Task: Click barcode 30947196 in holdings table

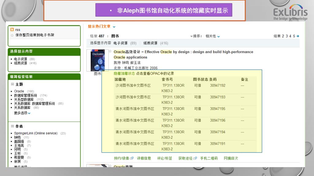Action: [x=218, y=120]
